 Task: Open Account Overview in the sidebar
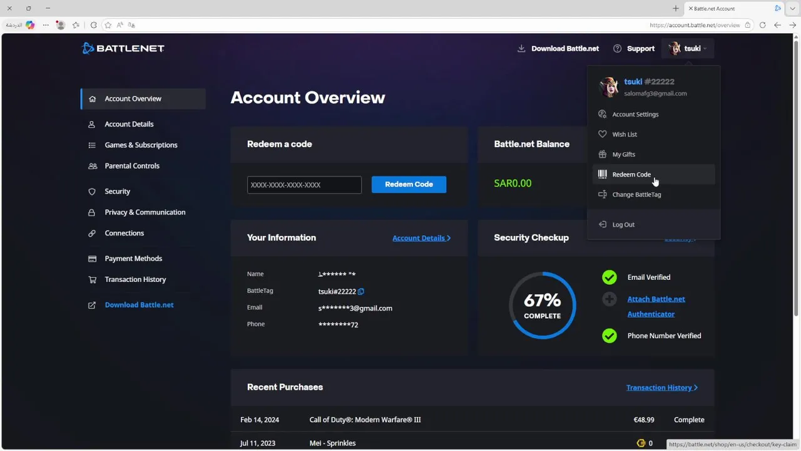(143, 98)
